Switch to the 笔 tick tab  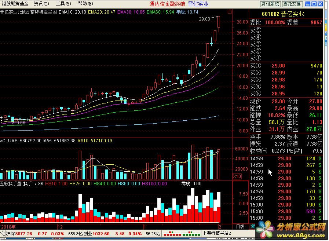pos(253,226)
